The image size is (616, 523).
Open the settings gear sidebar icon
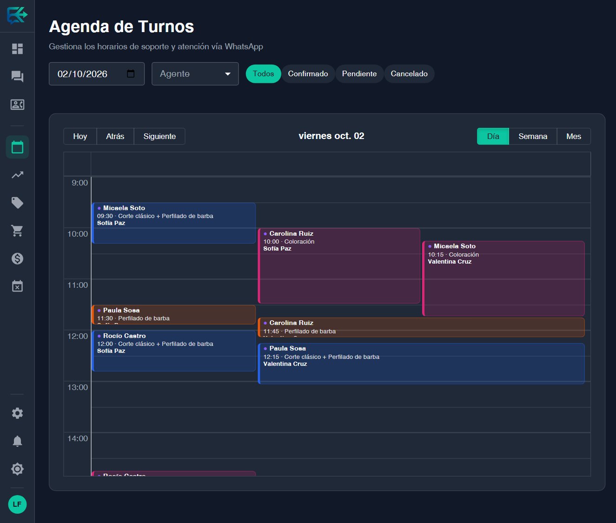click(17, 413)
